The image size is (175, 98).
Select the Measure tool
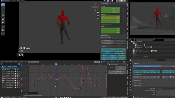(3, 30)
